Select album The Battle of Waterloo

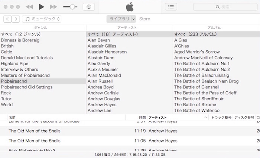point(197,111)
